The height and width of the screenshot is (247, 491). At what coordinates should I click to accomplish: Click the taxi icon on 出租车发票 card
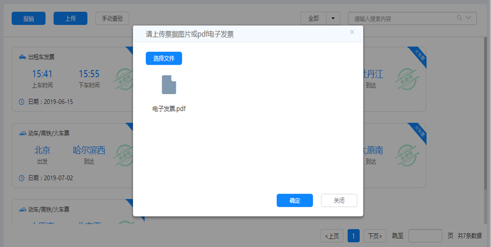[x=22, y=57]
